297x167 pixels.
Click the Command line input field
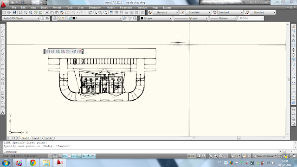tap(148, 152)
